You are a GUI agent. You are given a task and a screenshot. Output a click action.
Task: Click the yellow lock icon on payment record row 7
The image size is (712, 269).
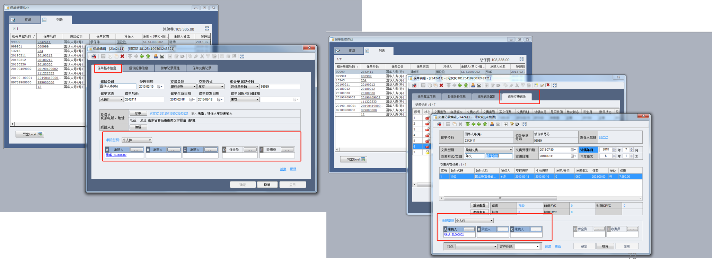coord(427,152)
